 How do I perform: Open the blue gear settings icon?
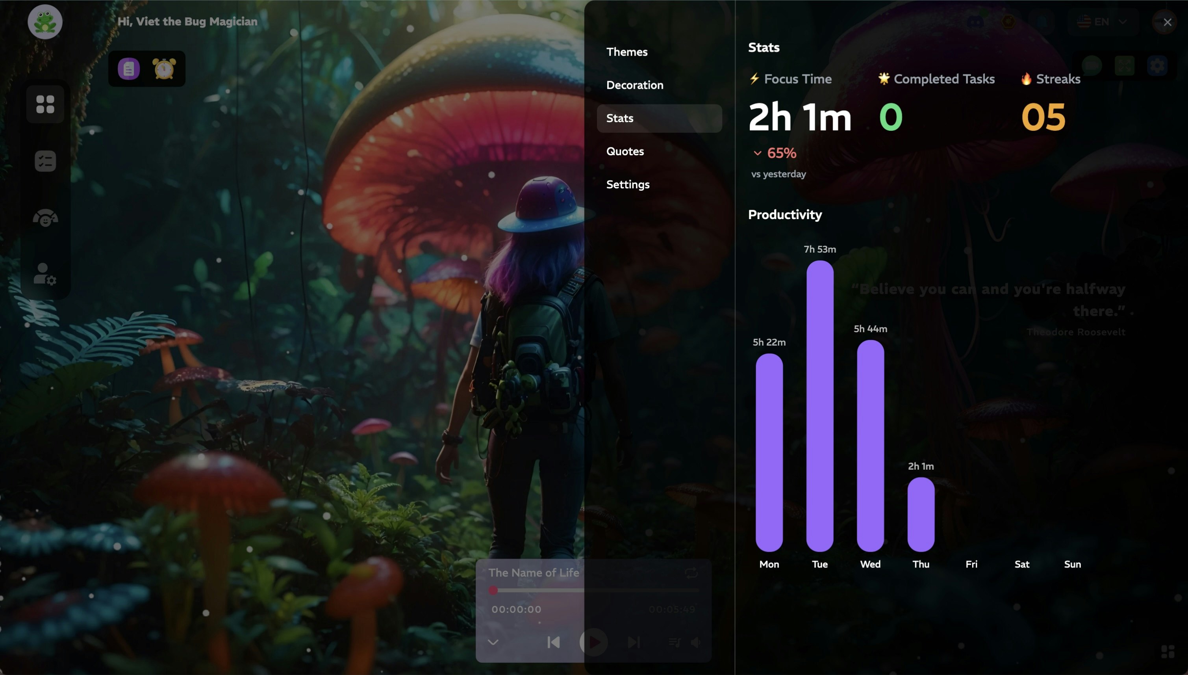pyautogui.click(x=1157, y=65)
